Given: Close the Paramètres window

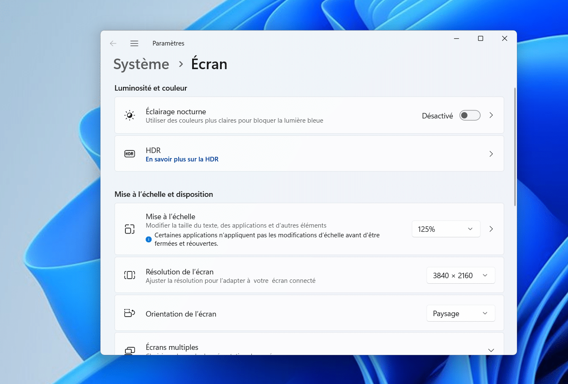Looking at the screenshot, I should 505,38.
